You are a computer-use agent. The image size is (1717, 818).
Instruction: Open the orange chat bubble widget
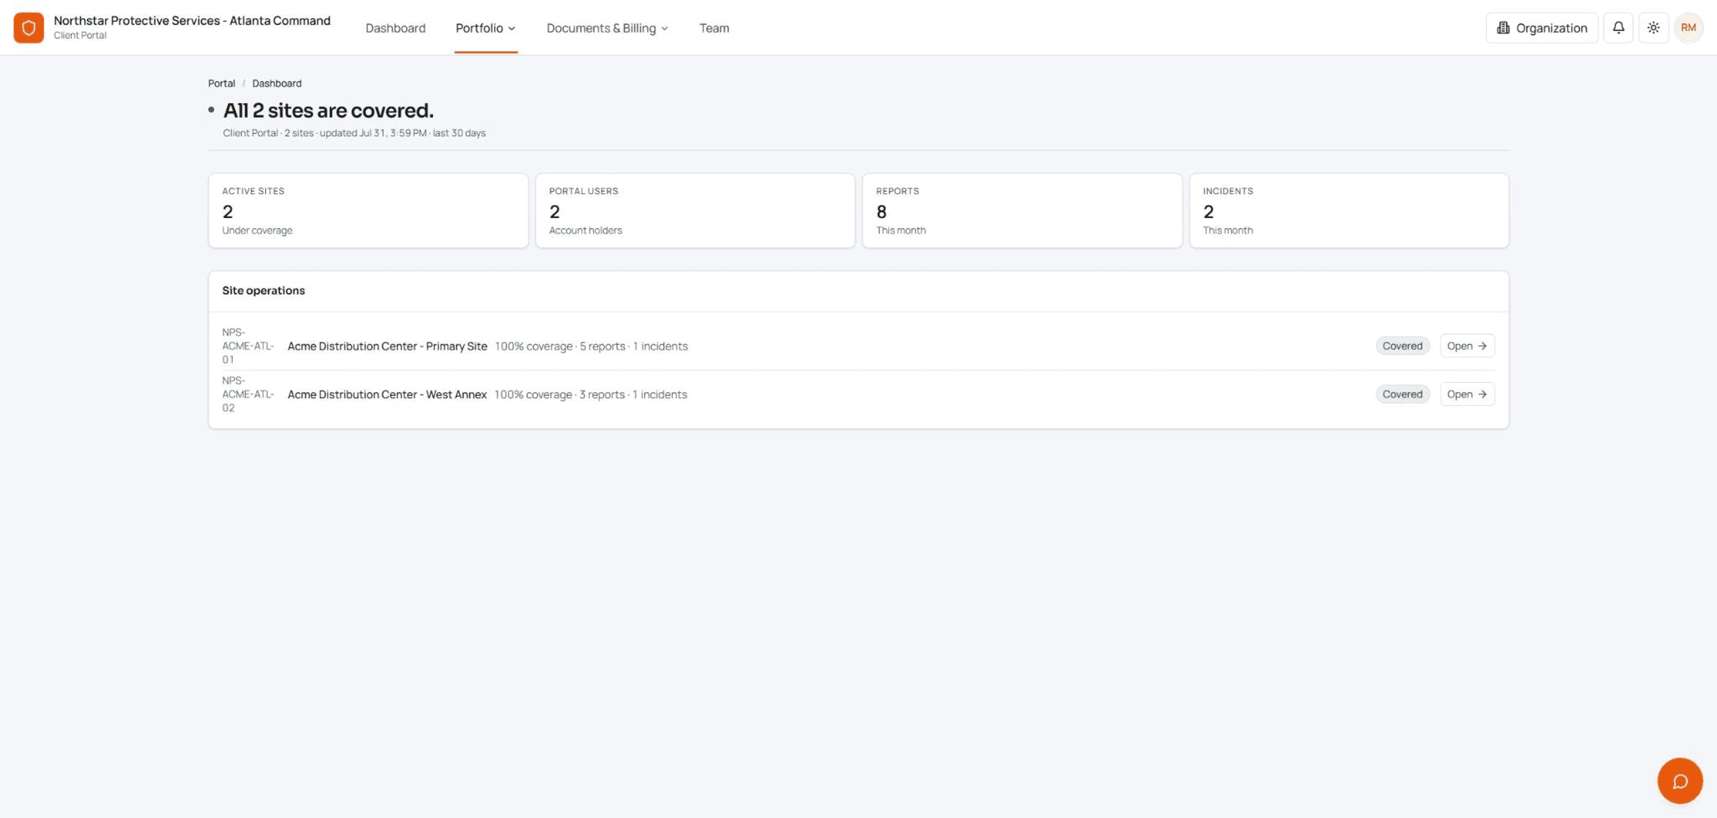coord(1679,780)
